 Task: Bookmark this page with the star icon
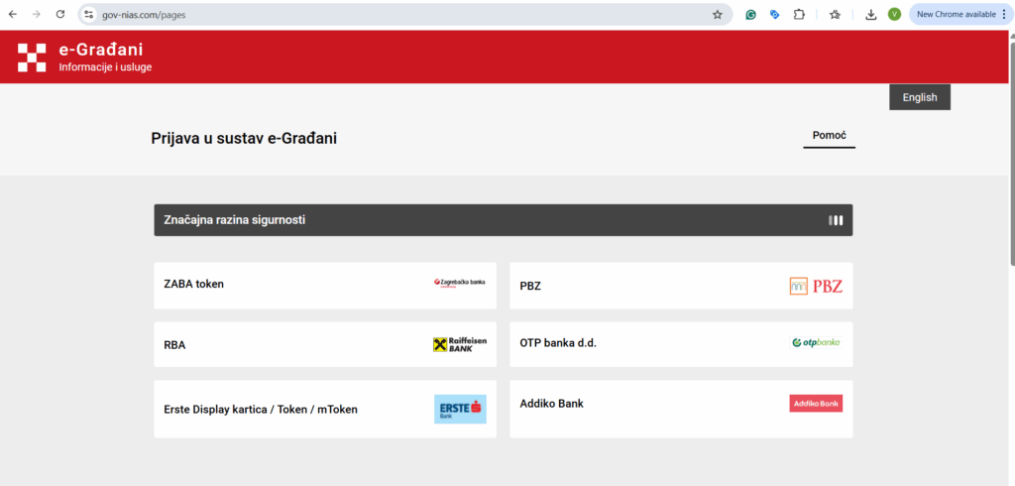coord(718,14)
